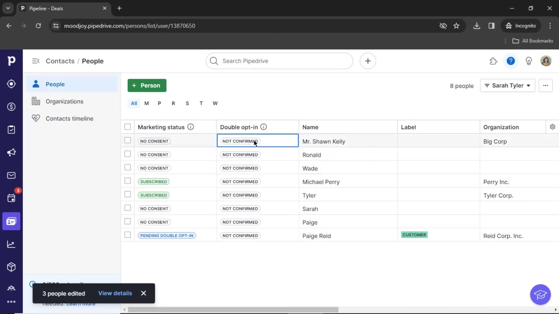
Task: Switch to the People contacts tab
Action: (x=55, y=84)
